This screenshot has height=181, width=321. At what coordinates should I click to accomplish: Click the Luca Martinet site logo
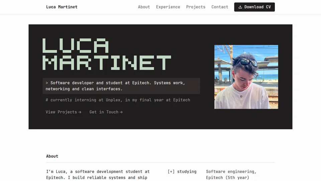pos(62,7)
